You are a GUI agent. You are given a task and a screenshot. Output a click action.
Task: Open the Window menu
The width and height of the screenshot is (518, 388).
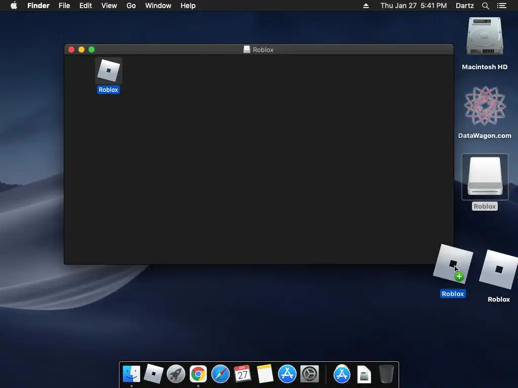[x=158, y=6]
